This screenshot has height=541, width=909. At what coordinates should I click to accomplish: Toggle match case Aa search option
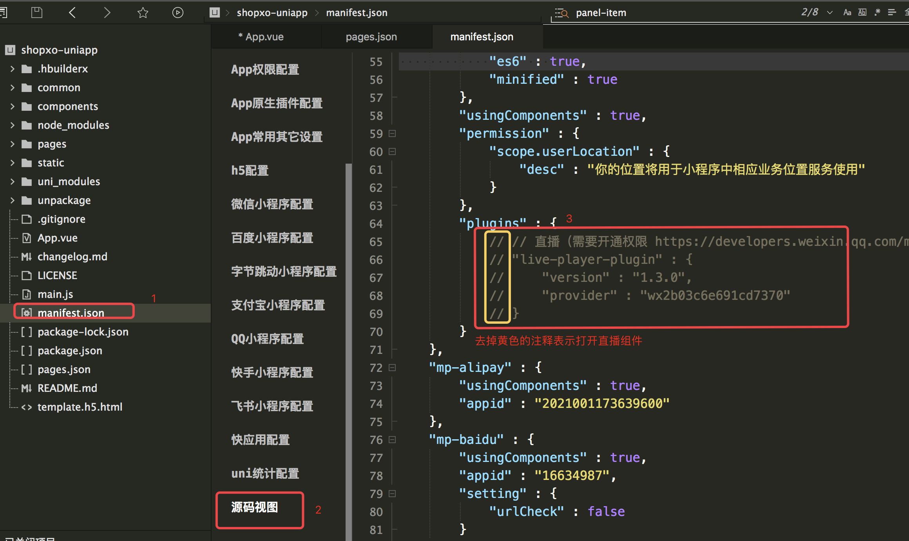tap(847, 13)
